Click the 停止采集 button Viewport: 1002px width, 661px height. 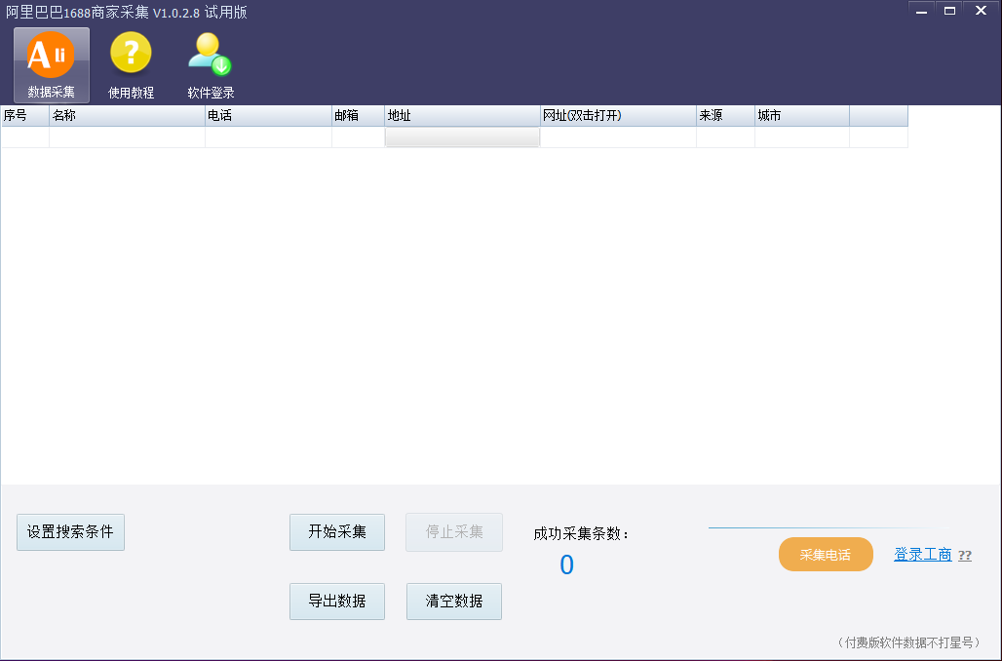pos(454,532)
